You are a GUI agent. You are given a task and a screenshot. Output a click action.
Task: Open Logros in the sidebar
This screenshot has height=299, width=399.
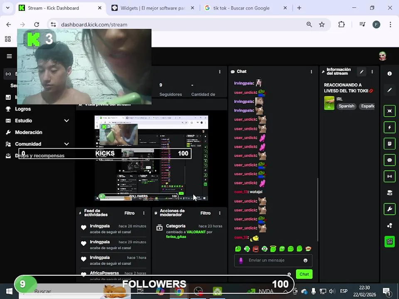(22, 109)
